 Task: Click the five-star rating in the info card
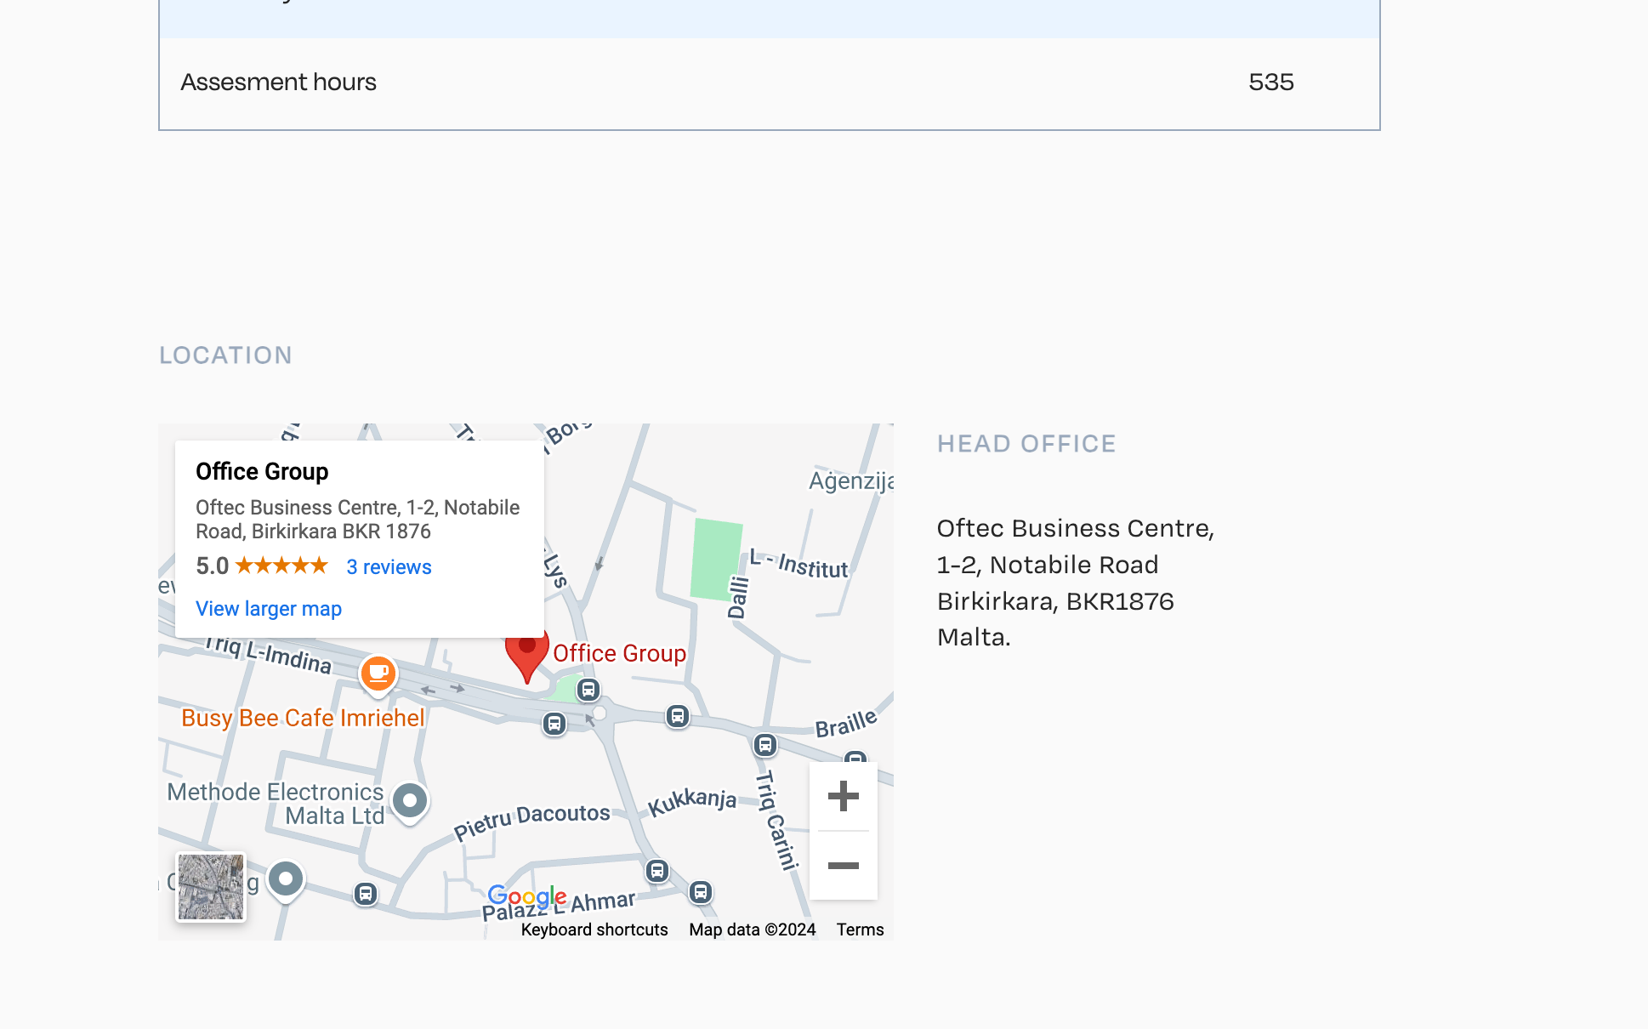point(281,566)
